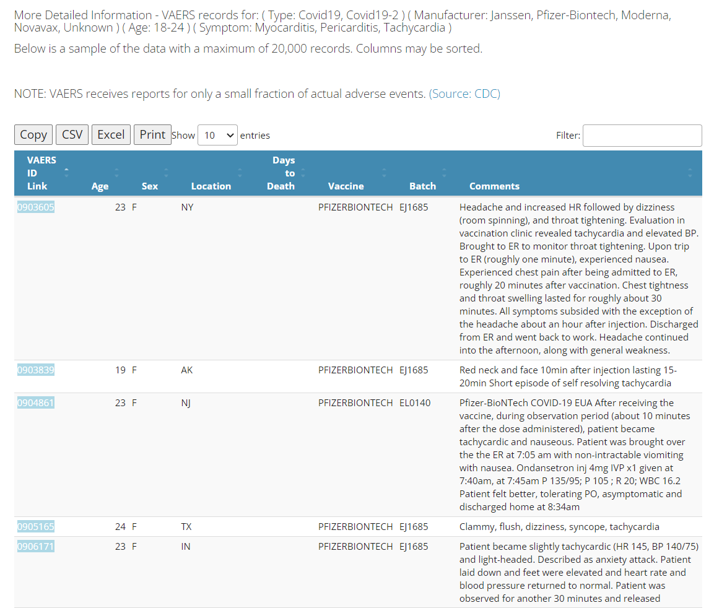Focus the Filter text field

[642, 136]
